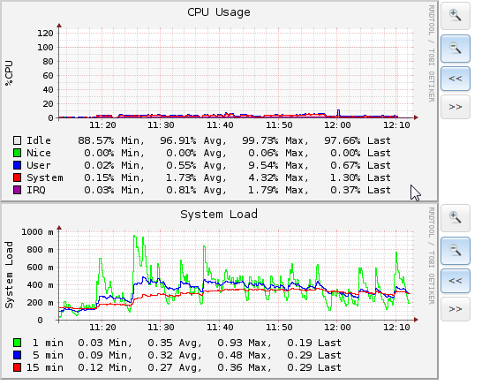482x385 pixels.
Task: Click the green Nice legend swatch
Action: coord(18,153)
